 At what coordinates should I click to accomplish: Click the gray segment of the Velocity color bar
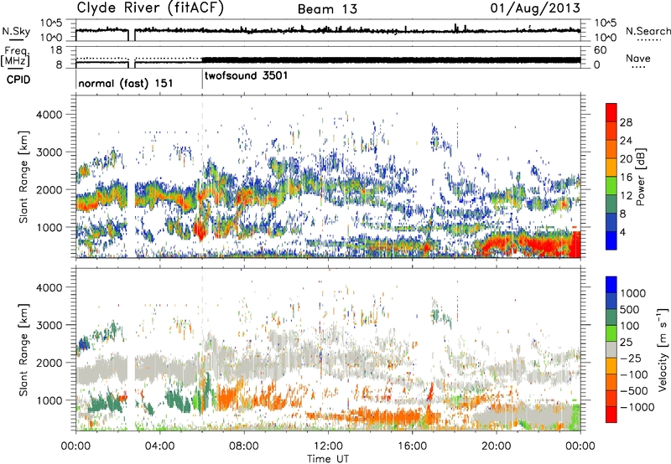(x=611, y=349)
